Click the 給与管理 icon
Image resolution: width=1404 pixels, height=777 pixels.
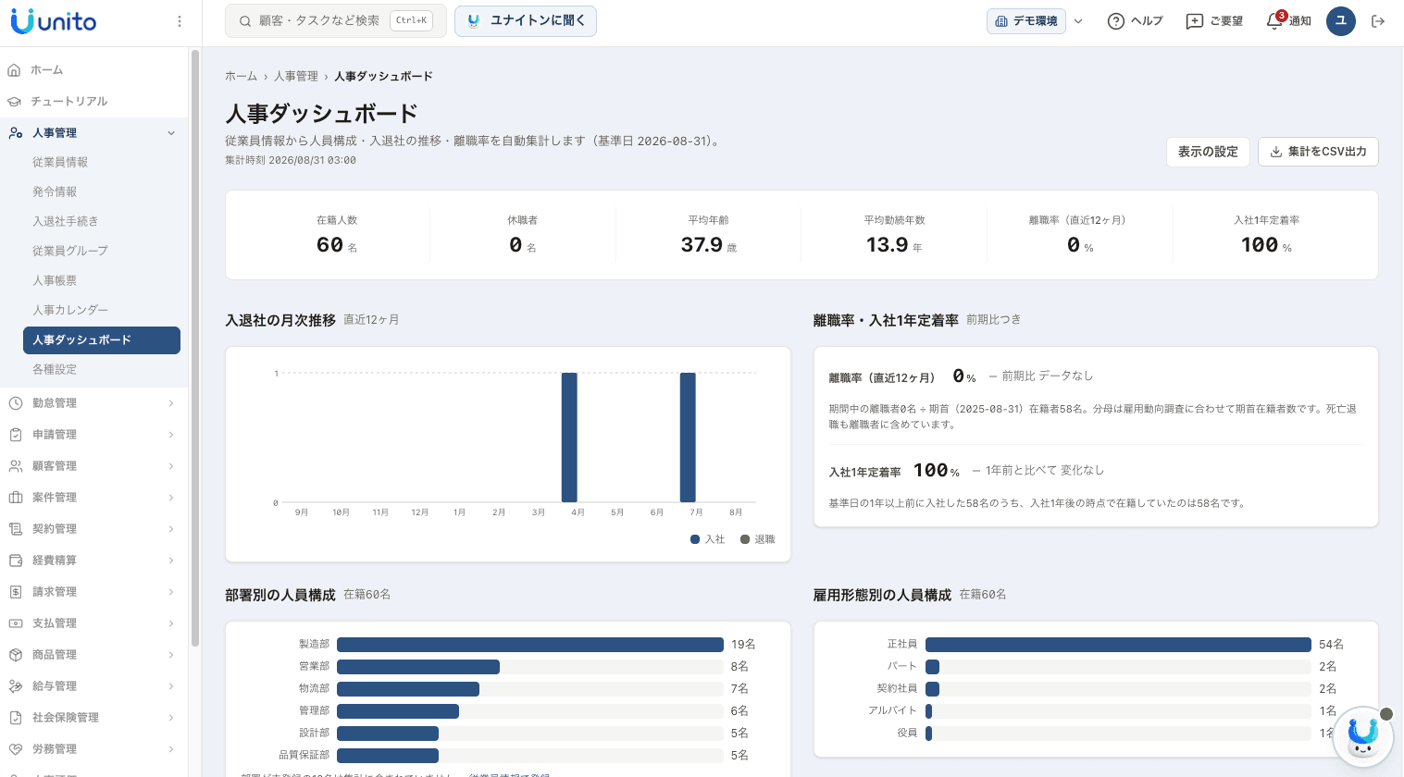(15, 686)
